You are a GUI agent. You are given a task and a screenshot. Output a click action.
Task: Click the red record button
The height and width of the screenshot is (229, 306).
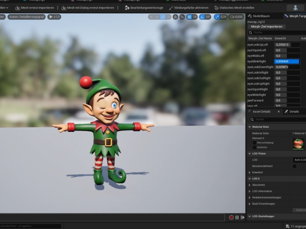pyautogui.click(x=231, y=217)
